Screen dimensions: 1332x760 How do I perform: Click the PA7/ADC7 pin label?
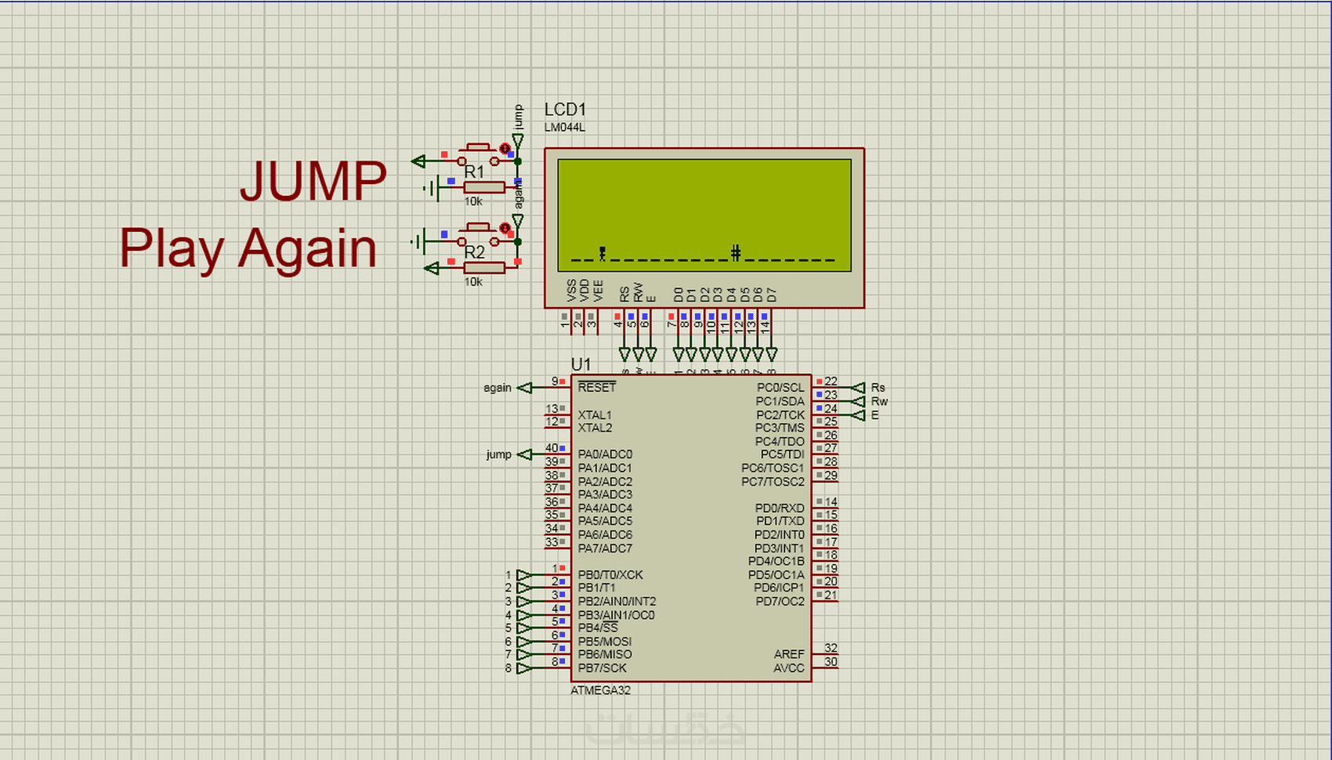point(605,548)
